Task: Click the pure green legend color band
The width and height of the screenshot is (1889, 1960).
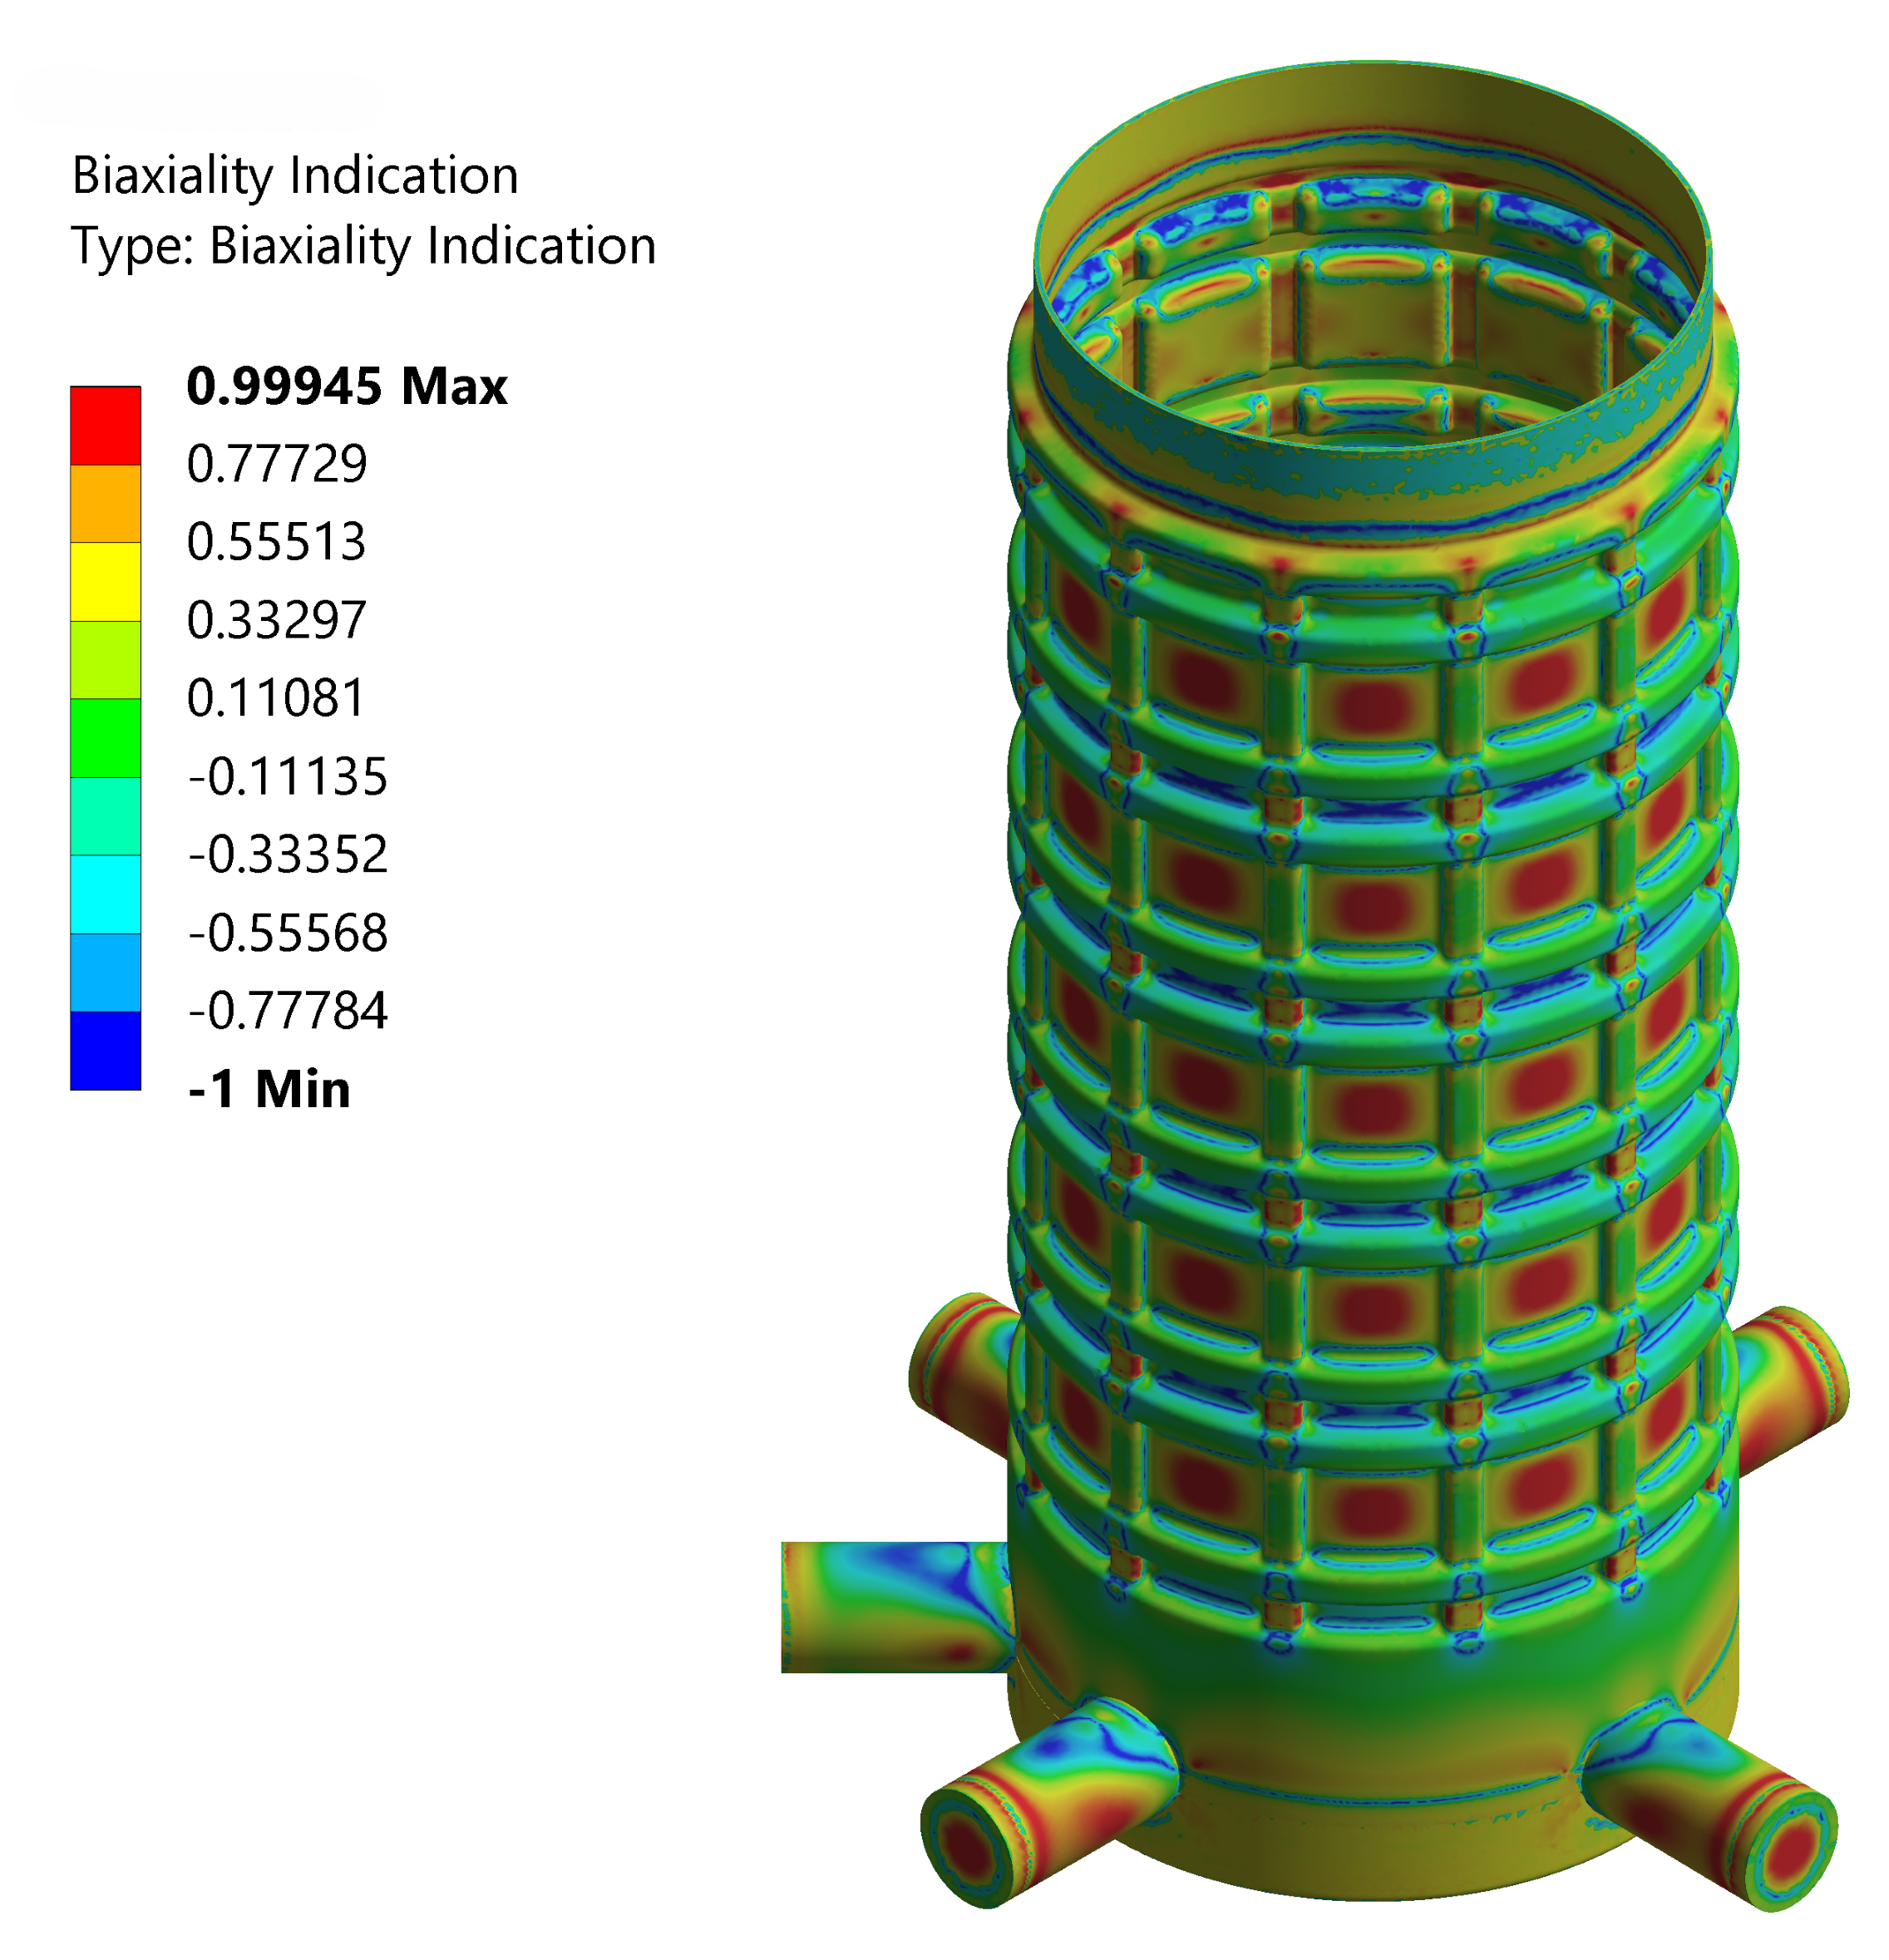Action: pos(105,738)
